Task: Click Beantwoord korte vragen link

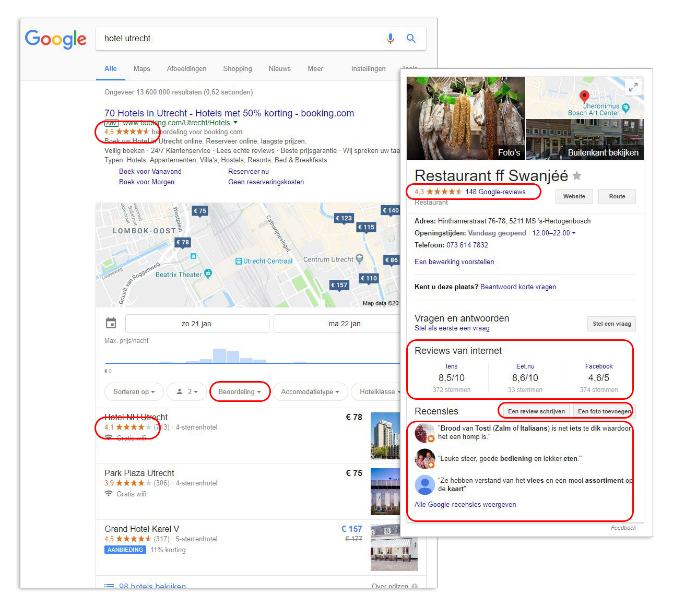Action: click(x=518, y=287)
